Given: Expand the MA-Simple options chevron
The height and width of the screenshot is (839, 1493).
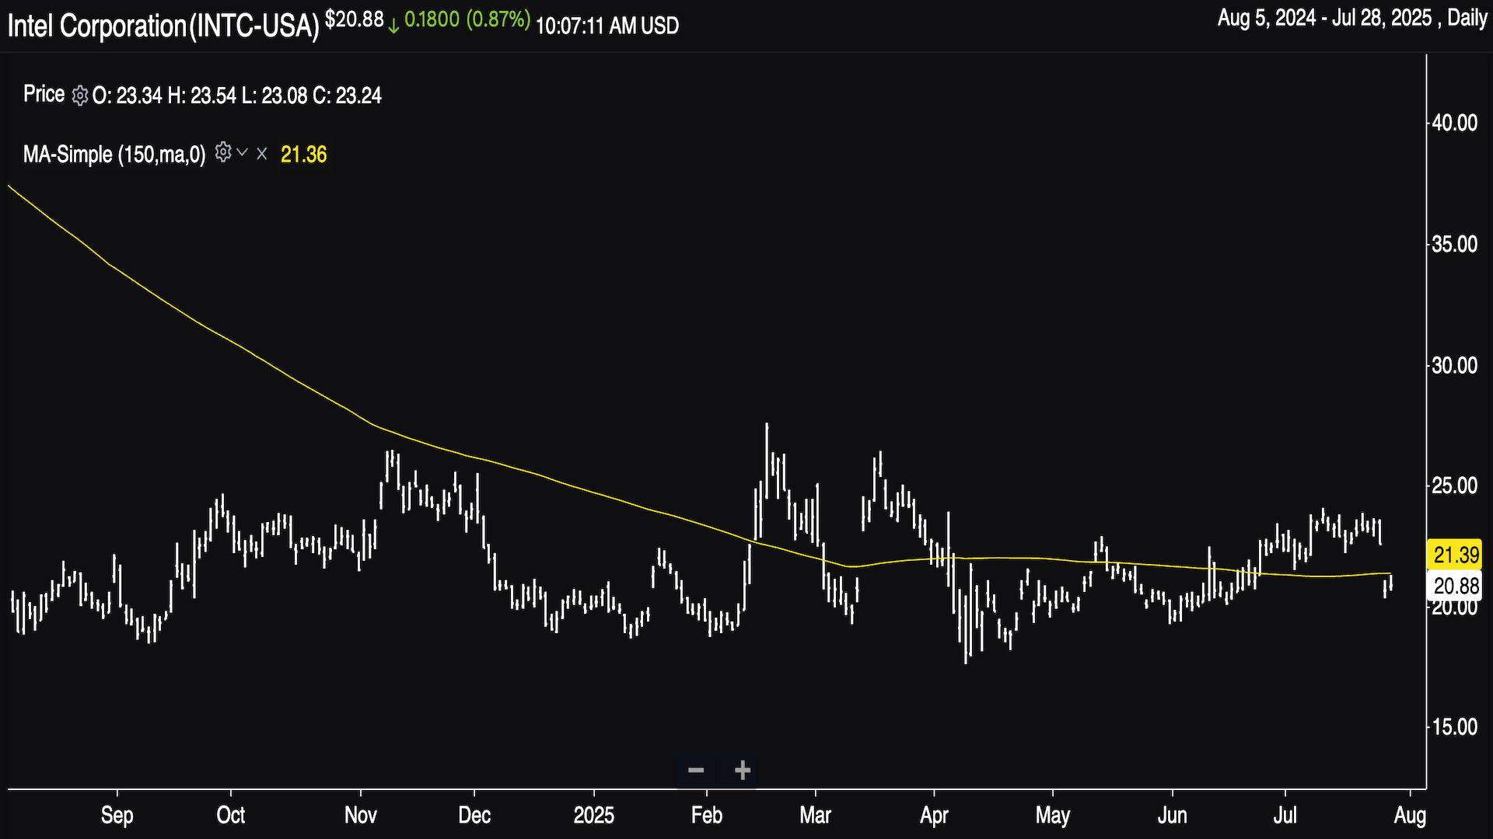Looking at the screenshot, I should 243,153.
